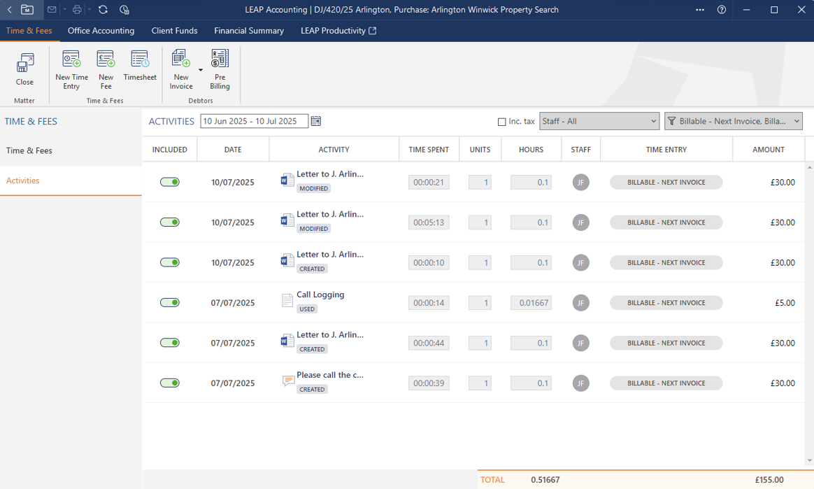Switch to the Office Accounting tab
The height and width of the screenshot is (489, 814).
pyautogui.click(x=101, y=31)
